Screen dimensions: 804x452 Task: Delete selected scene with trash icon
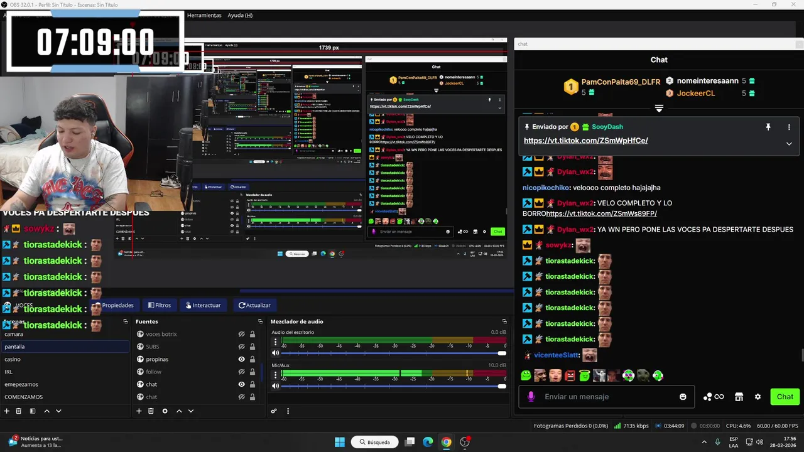(19, 411)
